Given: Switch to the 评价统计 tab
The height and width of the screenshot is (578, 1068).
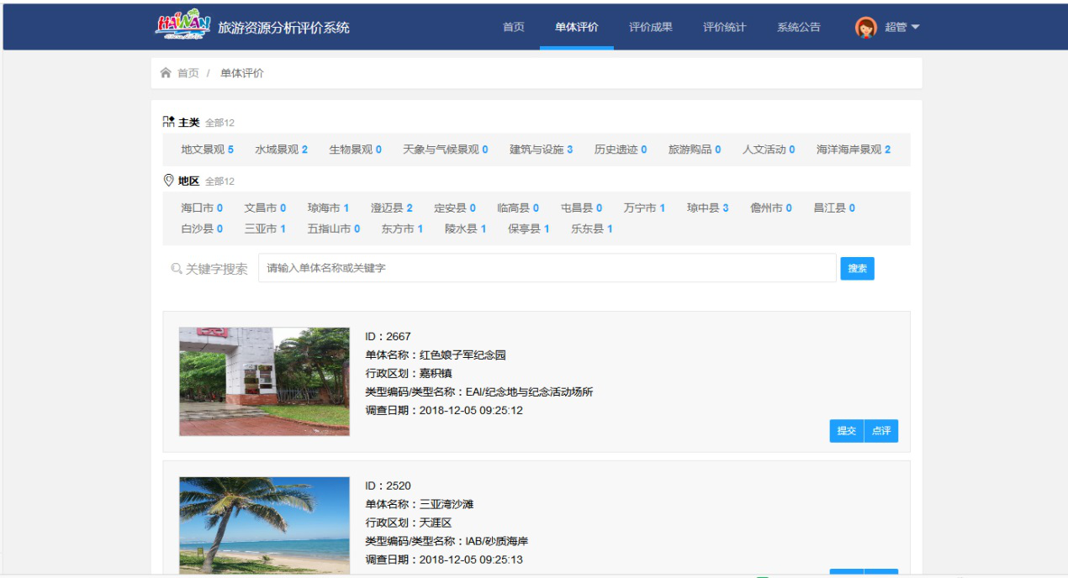Looking at the screenshot, I should point(724,26).
